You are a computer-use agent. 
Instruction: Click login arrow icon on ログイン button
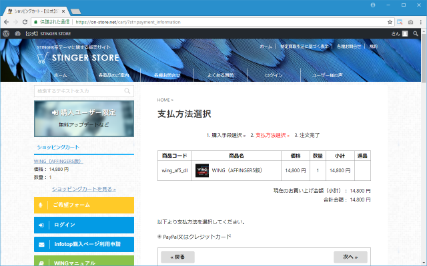[x=41, y=225]
